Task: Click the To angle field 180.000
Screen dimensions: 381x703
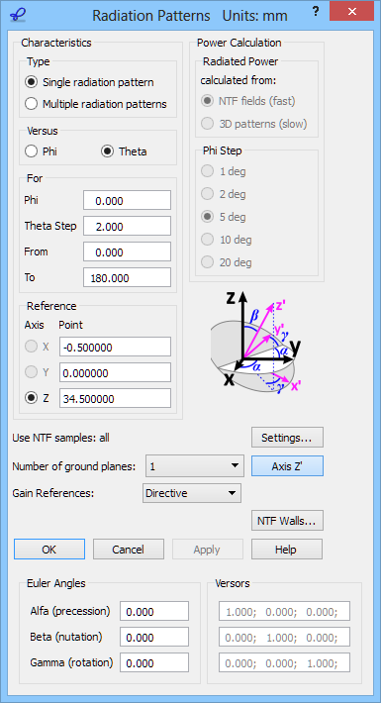Action: pyautogui.click(x=127, y=277)
